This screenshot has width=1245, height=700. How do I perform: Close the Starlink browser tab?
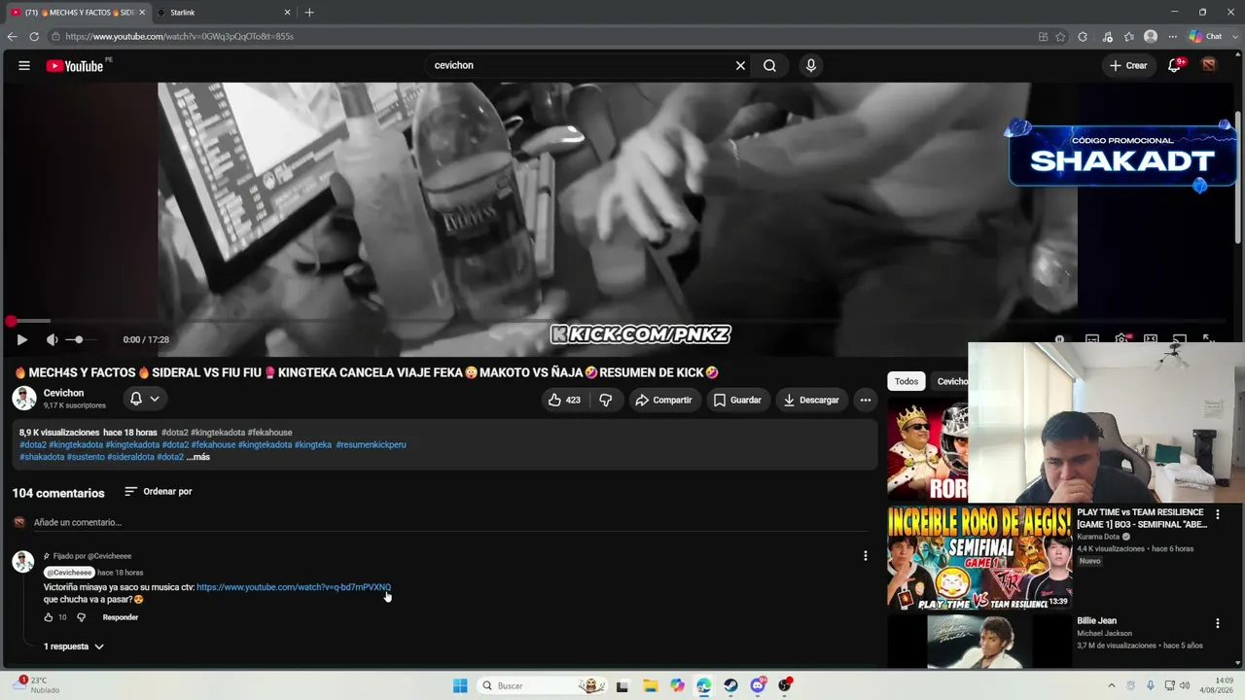287,13
